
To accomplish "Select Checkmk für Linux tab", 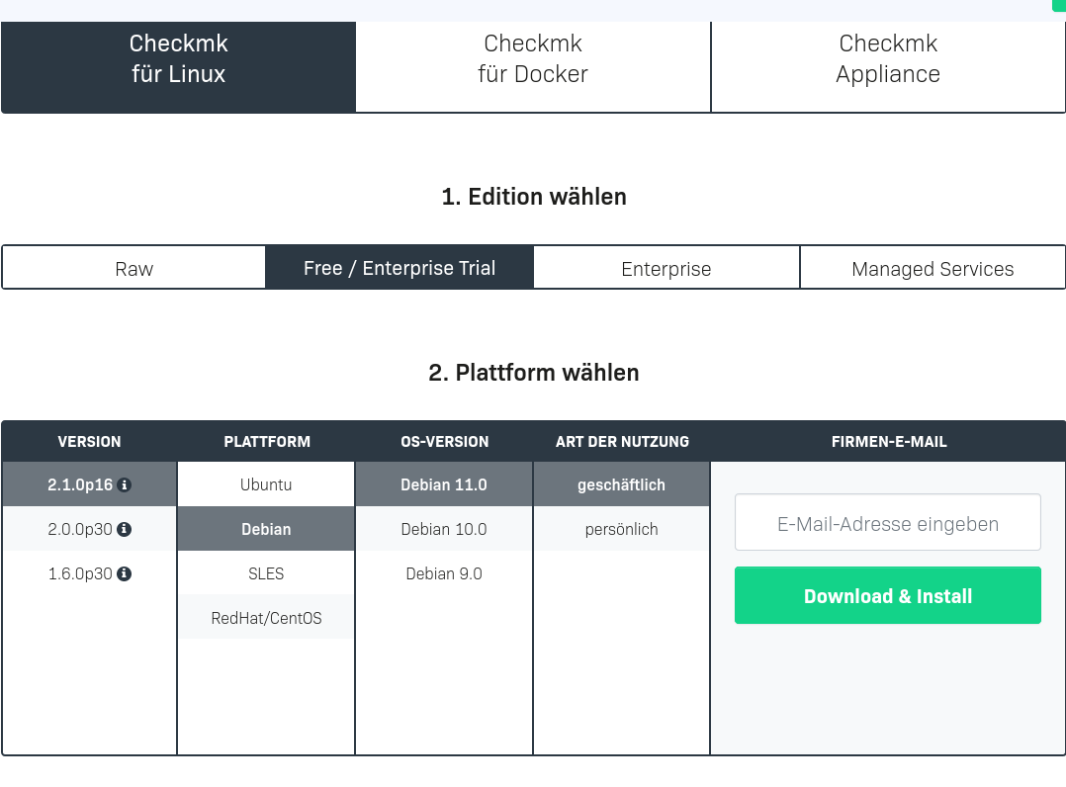I will click(178, 59).
